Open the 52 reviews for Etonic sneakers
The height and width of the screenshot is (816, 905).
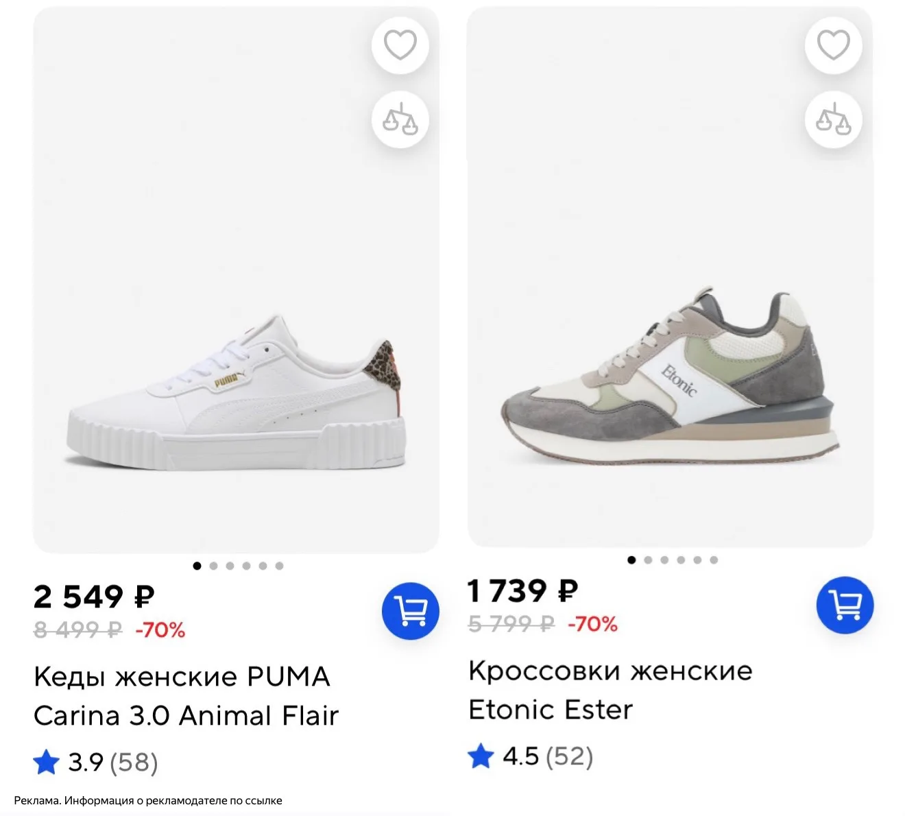570,756
